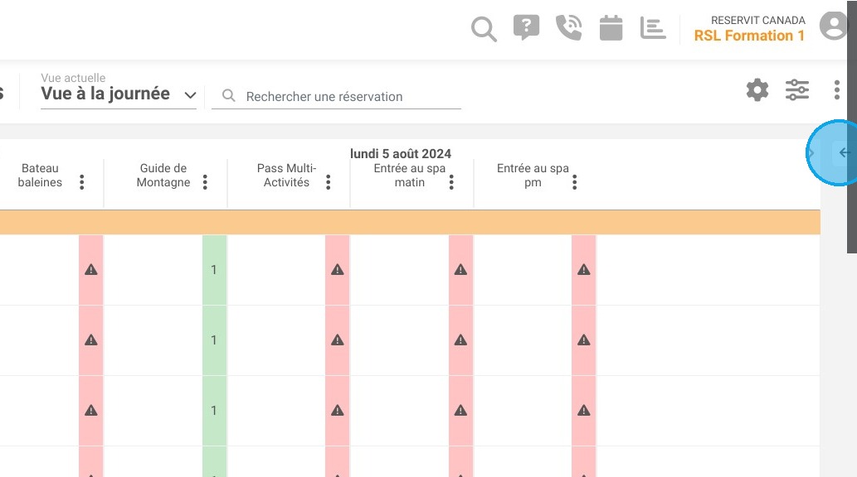The width and height of the screenshot is (857, 477).
Task: Open the help question-mark chat icon
Action: click(526, 27)
